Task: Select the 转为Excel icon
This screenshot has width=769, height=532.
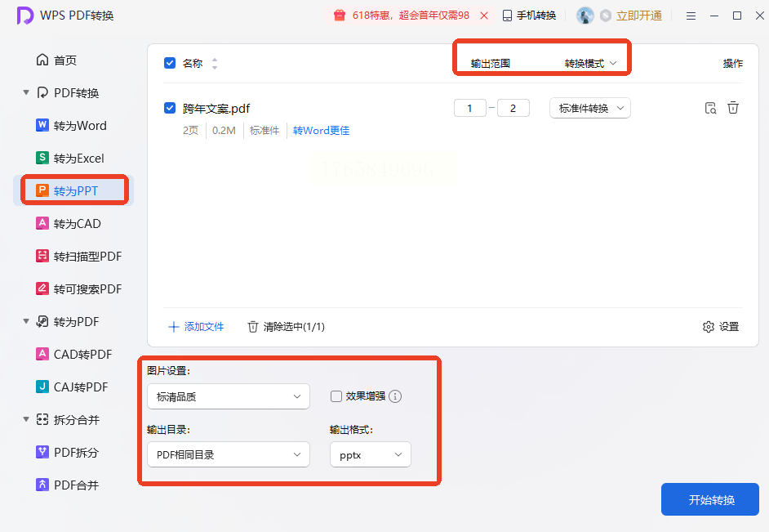Action: [42, 158]
